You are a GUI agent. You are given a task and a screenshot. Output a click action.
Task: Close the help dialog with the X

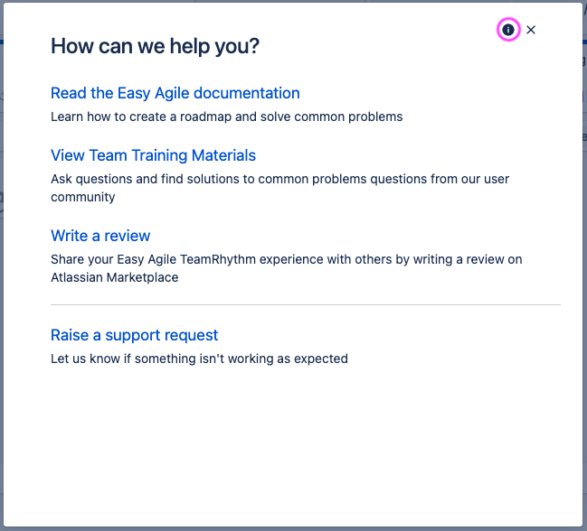[531, 30]
